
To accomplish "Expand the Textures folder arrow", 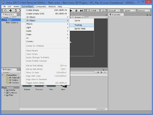I will (x=5, y=92).
